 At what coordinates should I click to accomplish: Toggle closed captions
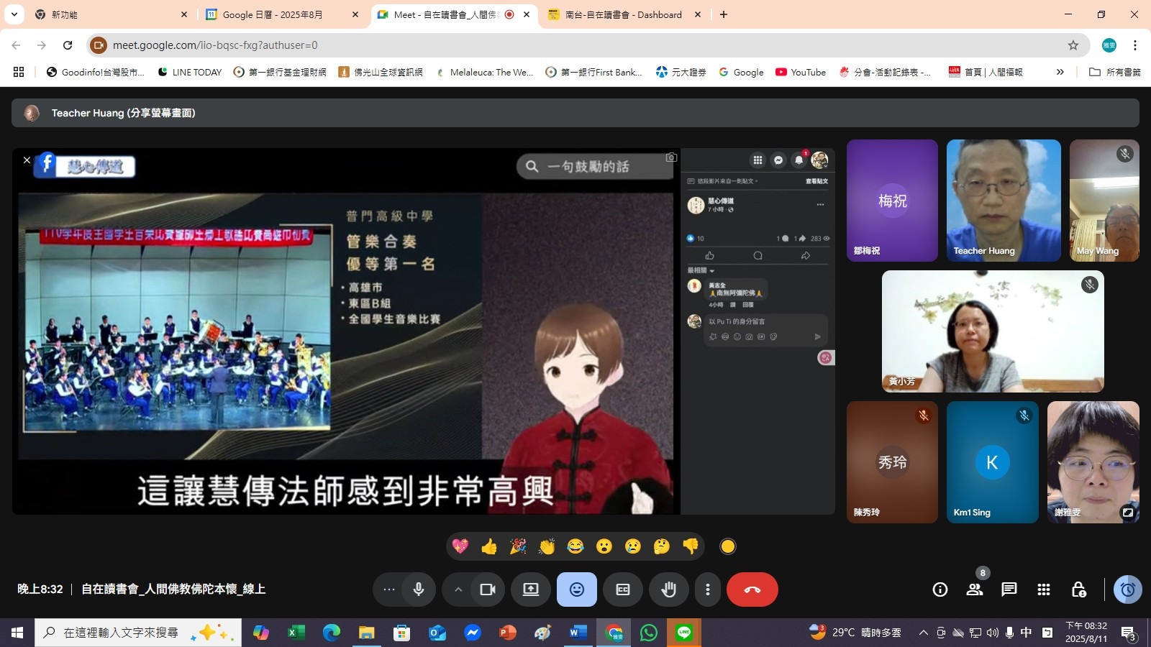[x=623, y=589]
